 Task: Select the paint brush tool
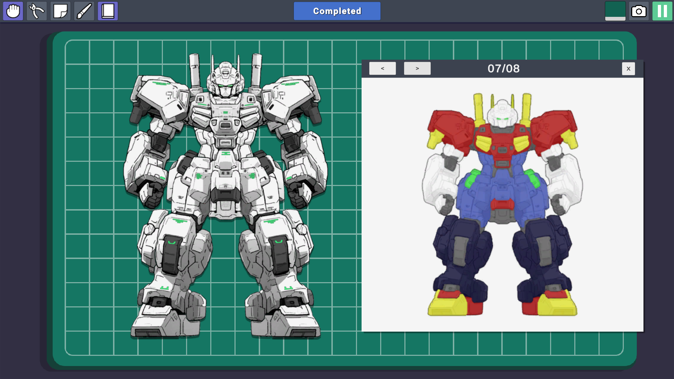click(84, 11)
